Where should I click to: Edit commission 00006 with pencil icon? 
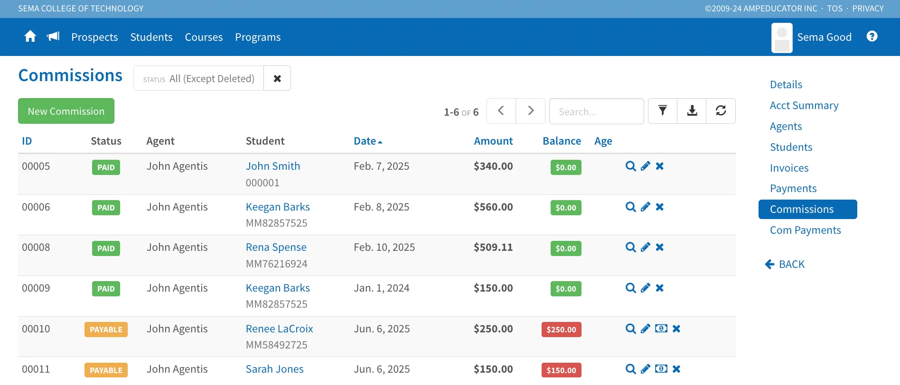[646, 207]
